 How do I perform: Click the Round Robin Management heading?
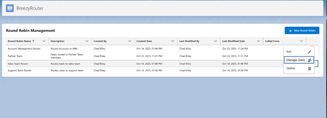(30, 31)
